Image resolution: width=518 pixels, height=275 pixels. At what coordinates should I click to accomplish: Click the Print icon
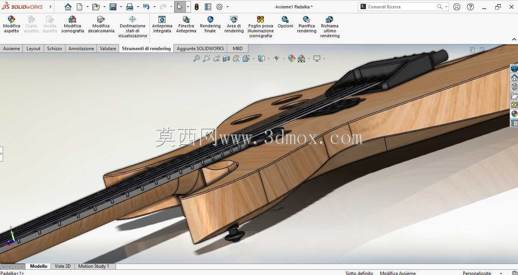pyautogui.click(x=130, y=7)
